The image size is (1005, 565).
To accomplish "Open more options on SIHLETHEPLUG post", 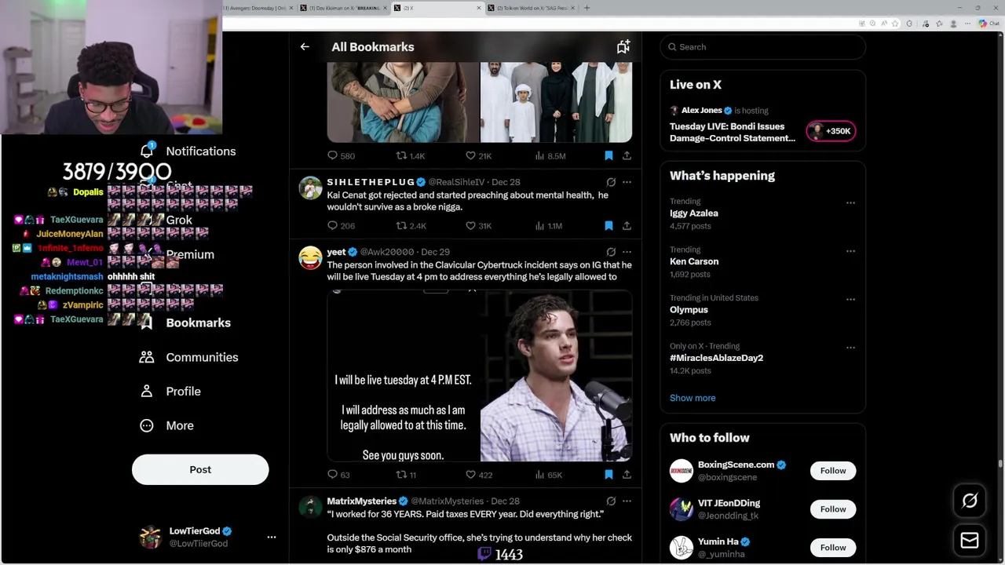I will pos(627,182).
